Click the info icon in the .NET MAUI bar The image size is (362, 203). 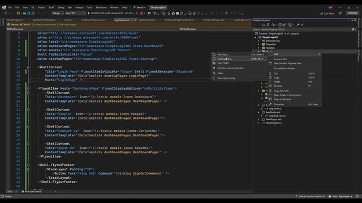tap(8, 24)
